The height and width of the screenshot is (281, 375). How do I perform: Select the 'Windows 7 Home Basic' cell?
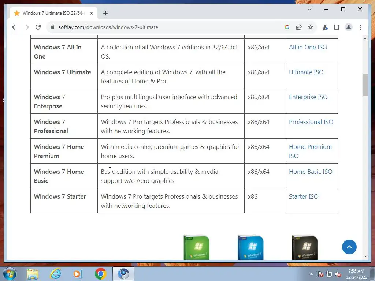point(64,176)
